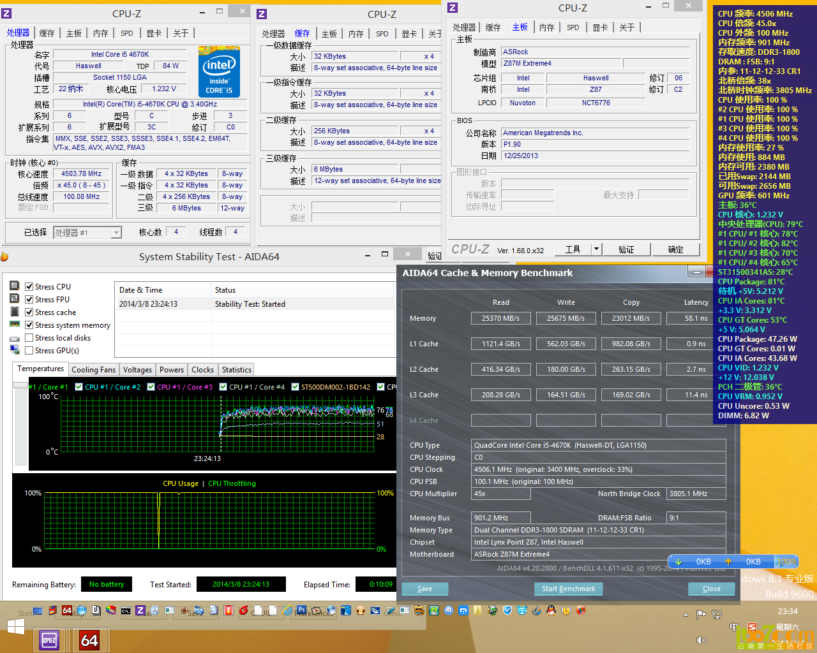Click the AIDA64 taskbar button
This screenshot has height=653, width=817.
click(89, 640)
